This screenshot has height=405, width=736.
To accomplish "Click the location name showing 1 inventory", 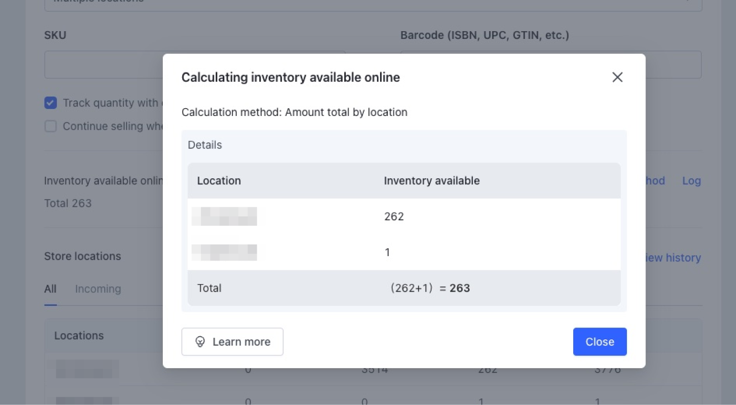I will tap(224, 252).
